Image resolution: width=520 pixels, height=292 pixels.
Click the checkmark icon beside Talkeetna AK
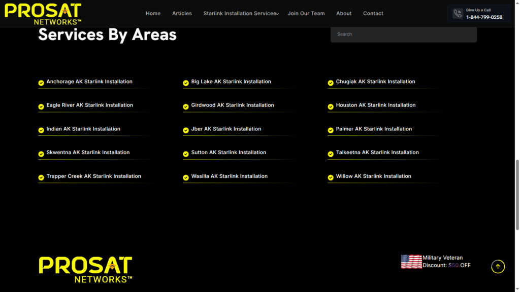pos(331,154)
